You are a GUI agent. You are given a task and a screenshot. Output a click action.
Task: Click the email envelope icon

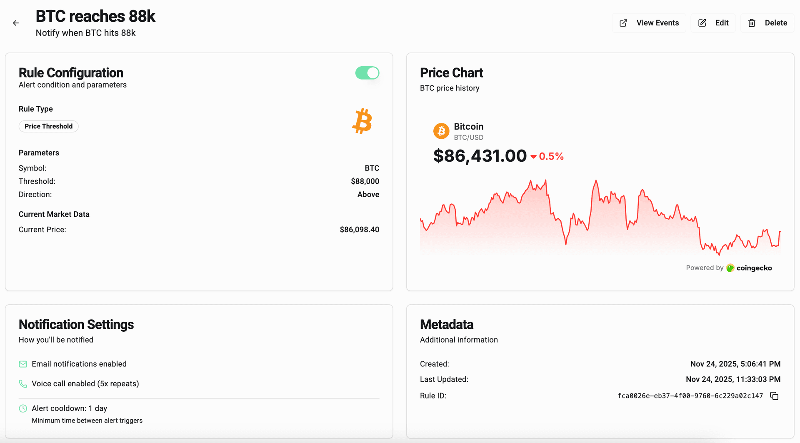click(x=23, y=364)
